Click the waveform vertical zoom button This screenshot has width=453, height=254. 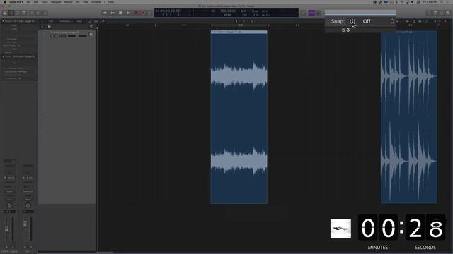pyautogui.click(x=407, y=21)
